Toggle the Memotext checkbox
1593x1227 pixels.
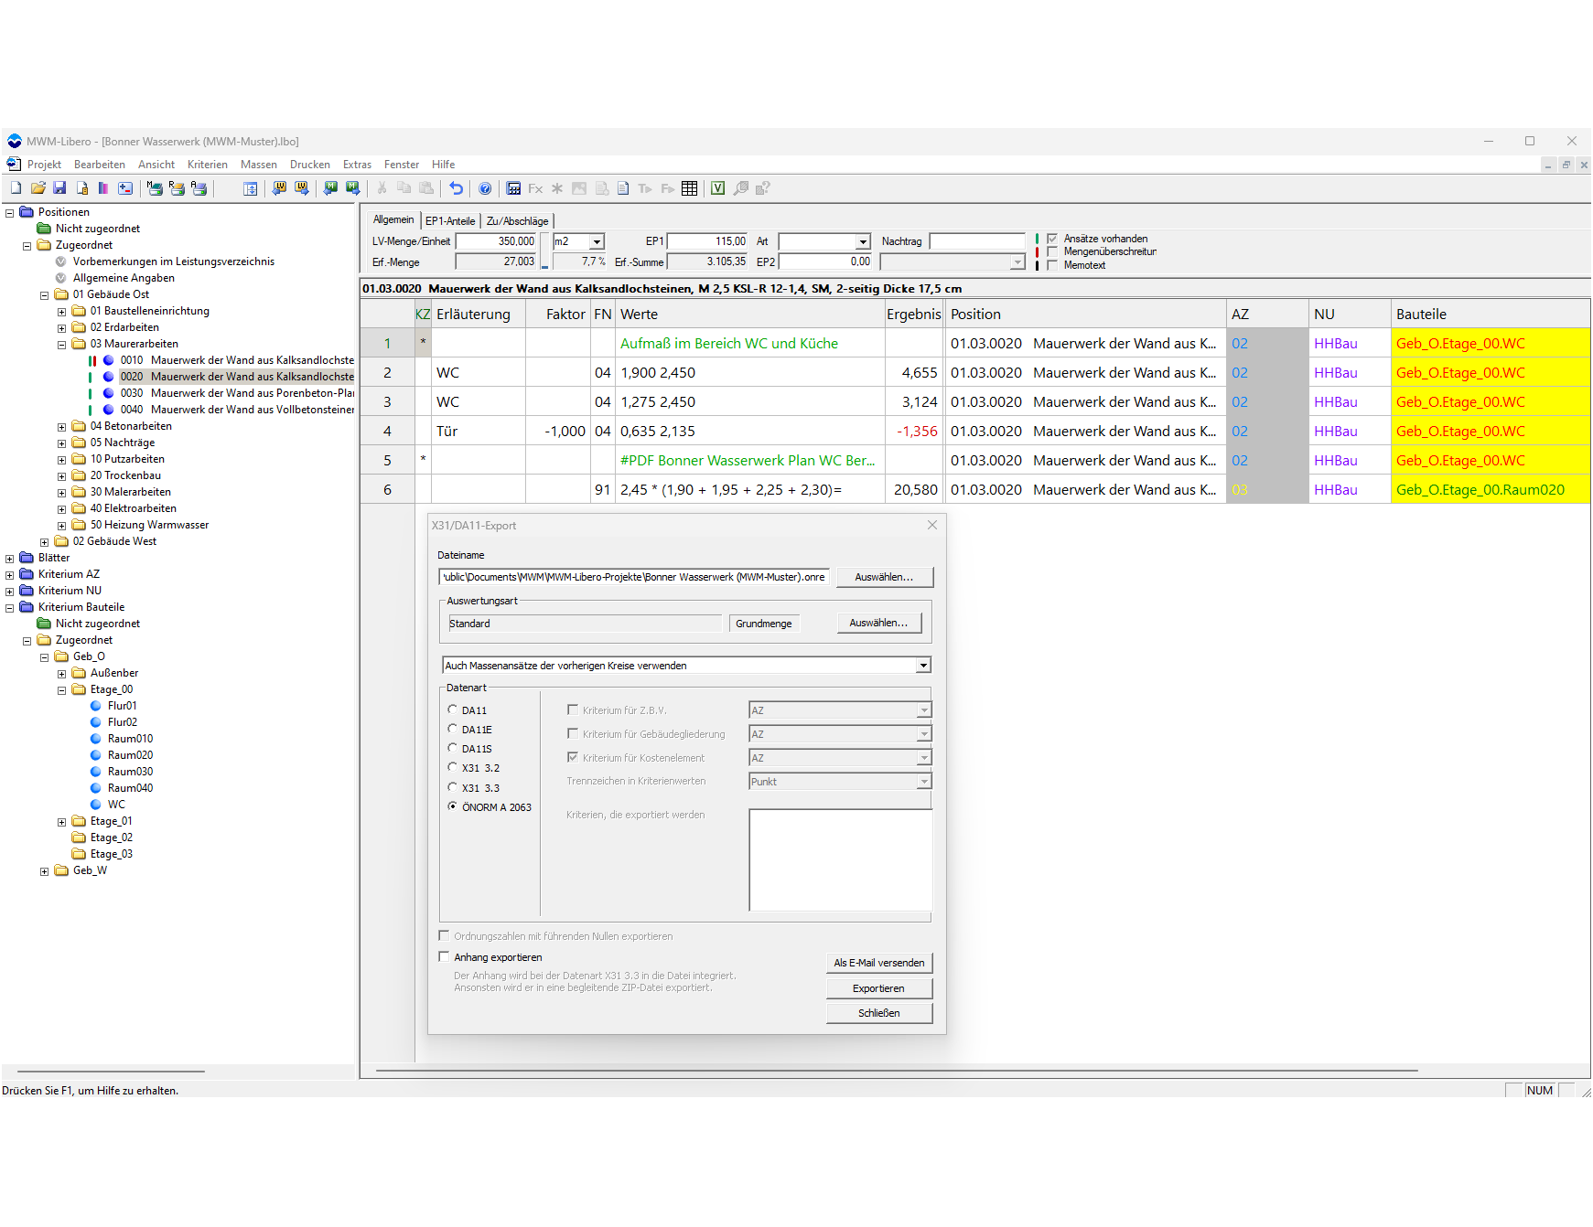1052,265
